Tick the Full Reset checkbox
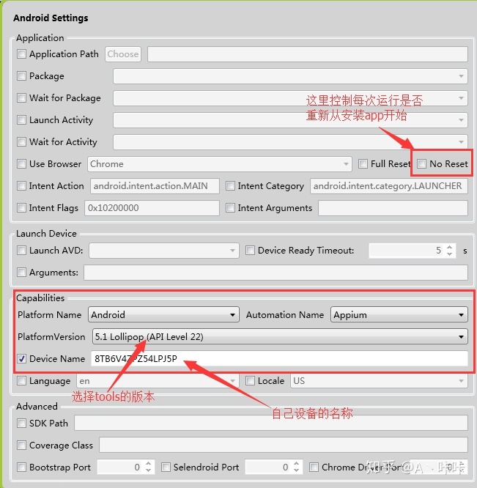Image resolution: width=477 pixels, height=488 pixels. coord(363,163)
